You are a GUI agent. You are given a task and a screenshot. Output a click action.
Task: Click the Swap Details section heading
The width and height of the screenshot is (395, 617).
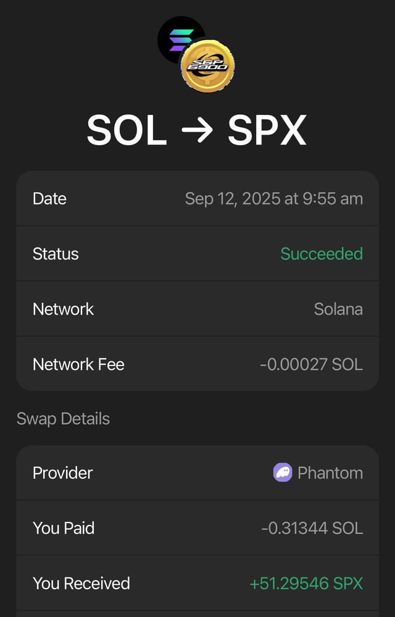click(x=63, y=419)
